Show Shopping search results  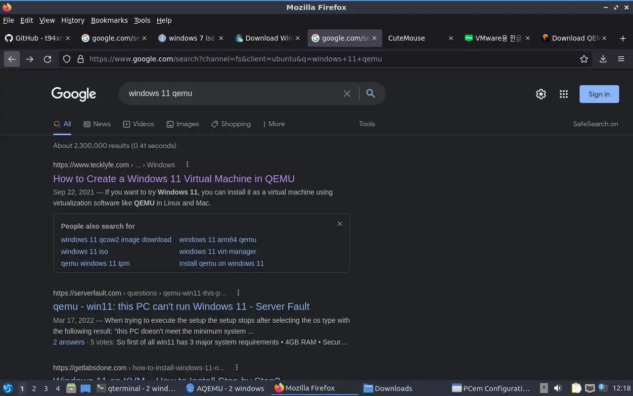coord(231,124)
